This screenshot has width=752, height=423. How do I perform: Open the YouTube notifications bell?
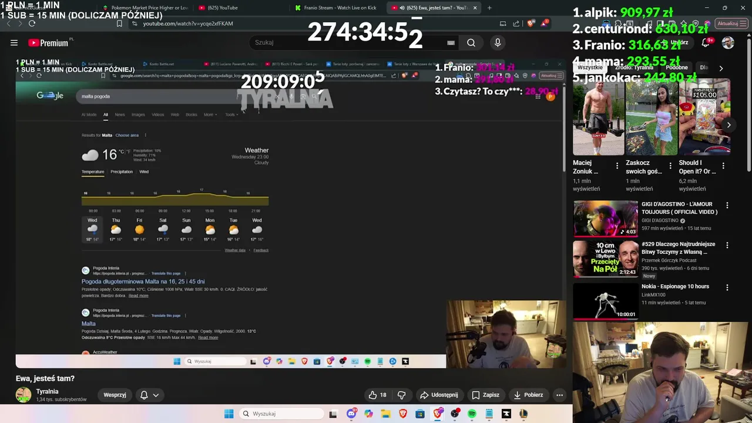(706, 42)
